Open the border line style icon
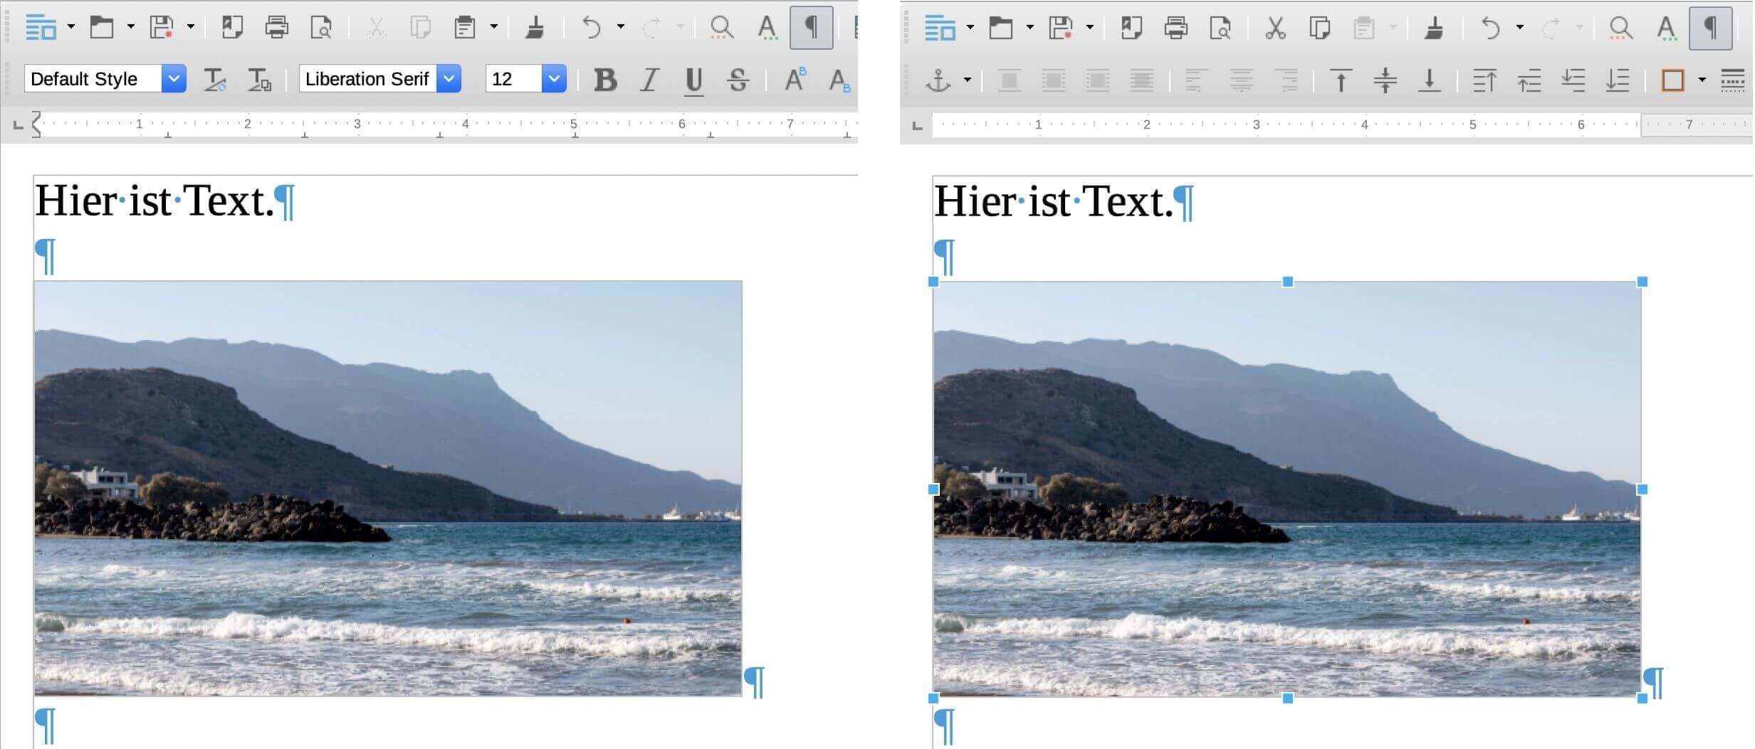Screen dimensions: 1755x749 [1732, 80]
